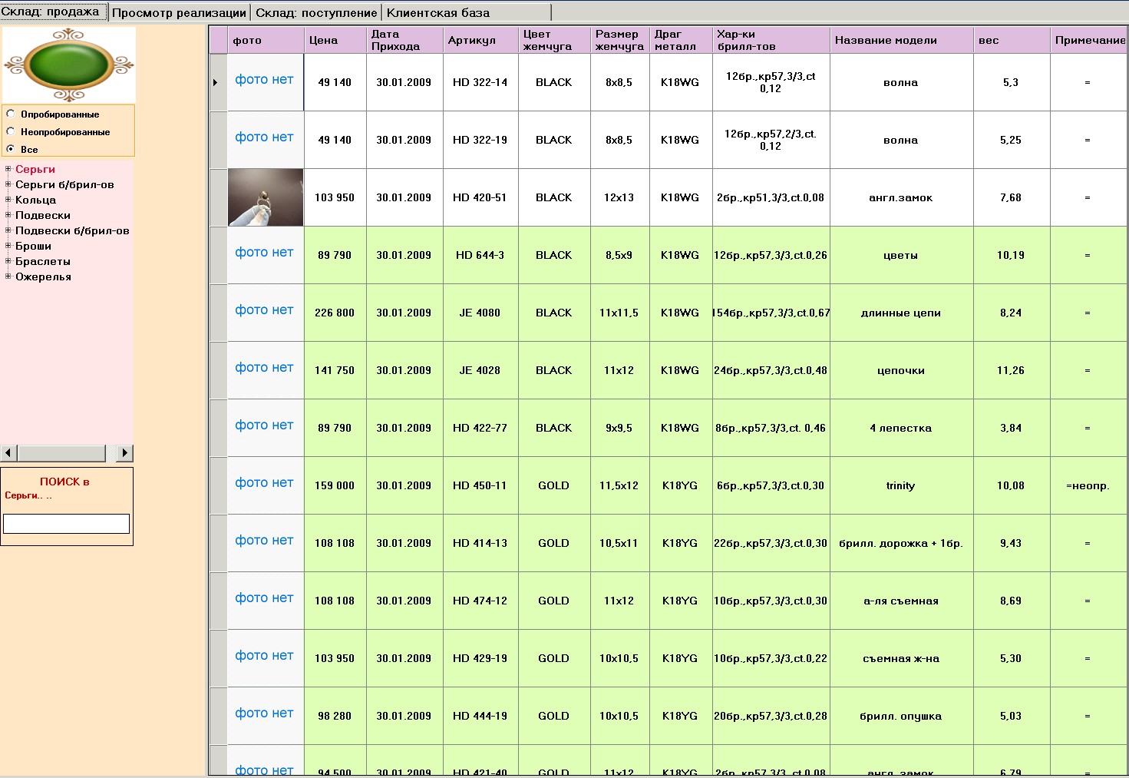
Task: Click 'фото нет' link for HD 322-19
Action: (x=264, y=137)
